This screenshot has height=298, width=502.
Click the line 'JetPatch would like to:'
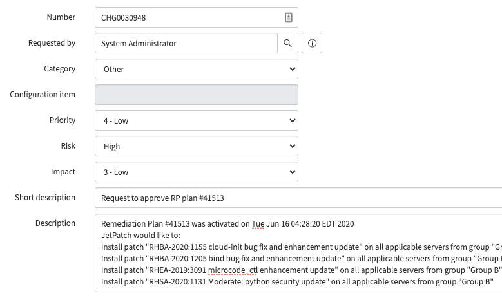point(141,236)
